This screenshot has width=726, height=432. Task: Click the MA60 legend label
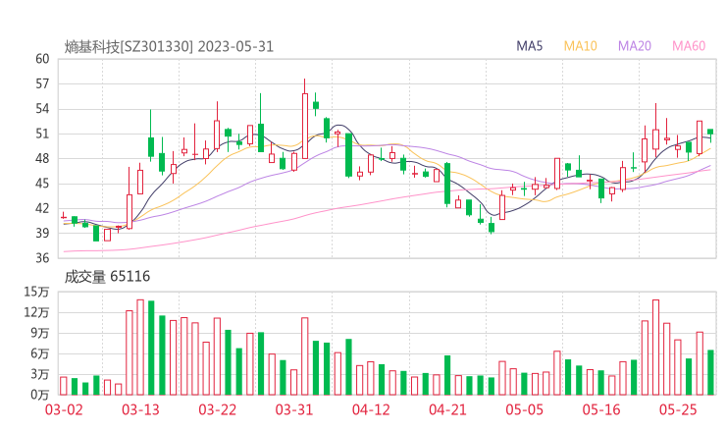click(x=689, y=46)
